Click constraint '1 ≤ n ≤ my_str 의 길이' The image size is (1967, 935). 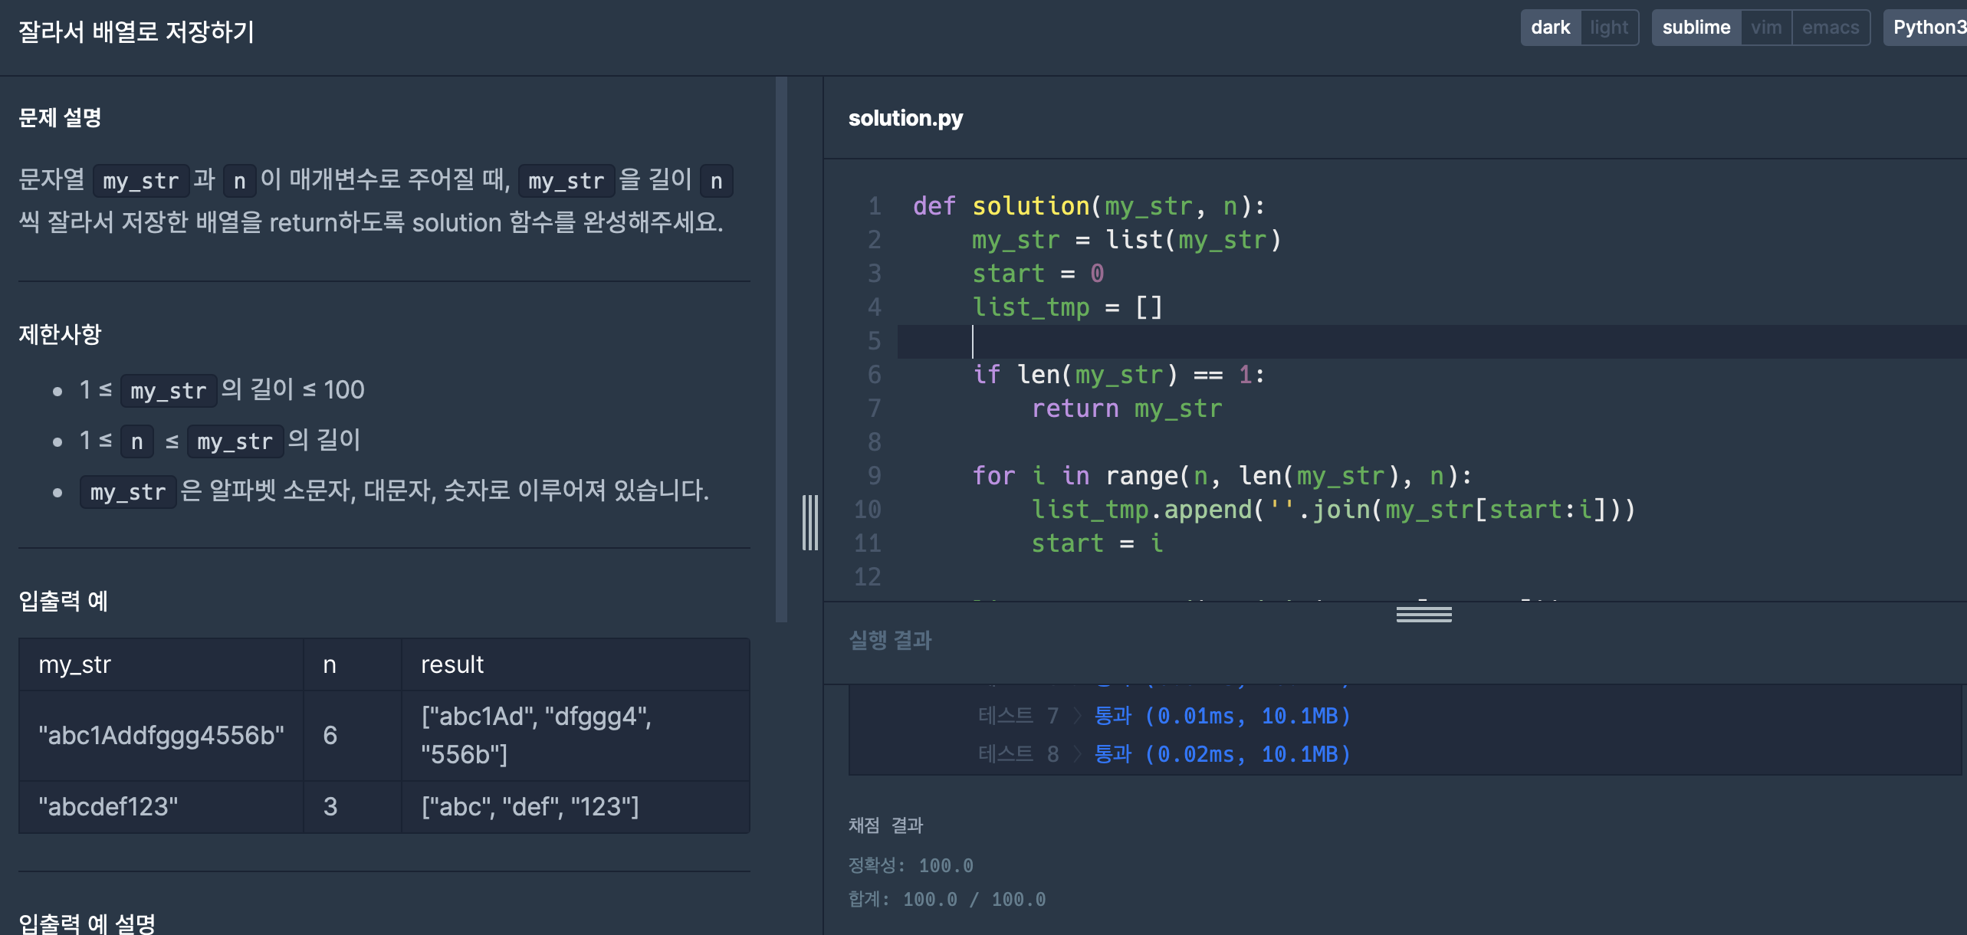[x=219, y=441]
